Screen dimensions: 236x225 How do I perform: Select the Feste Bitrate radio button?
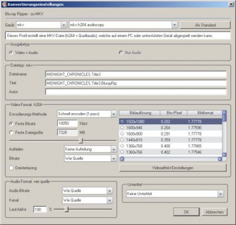coord(11,124)
